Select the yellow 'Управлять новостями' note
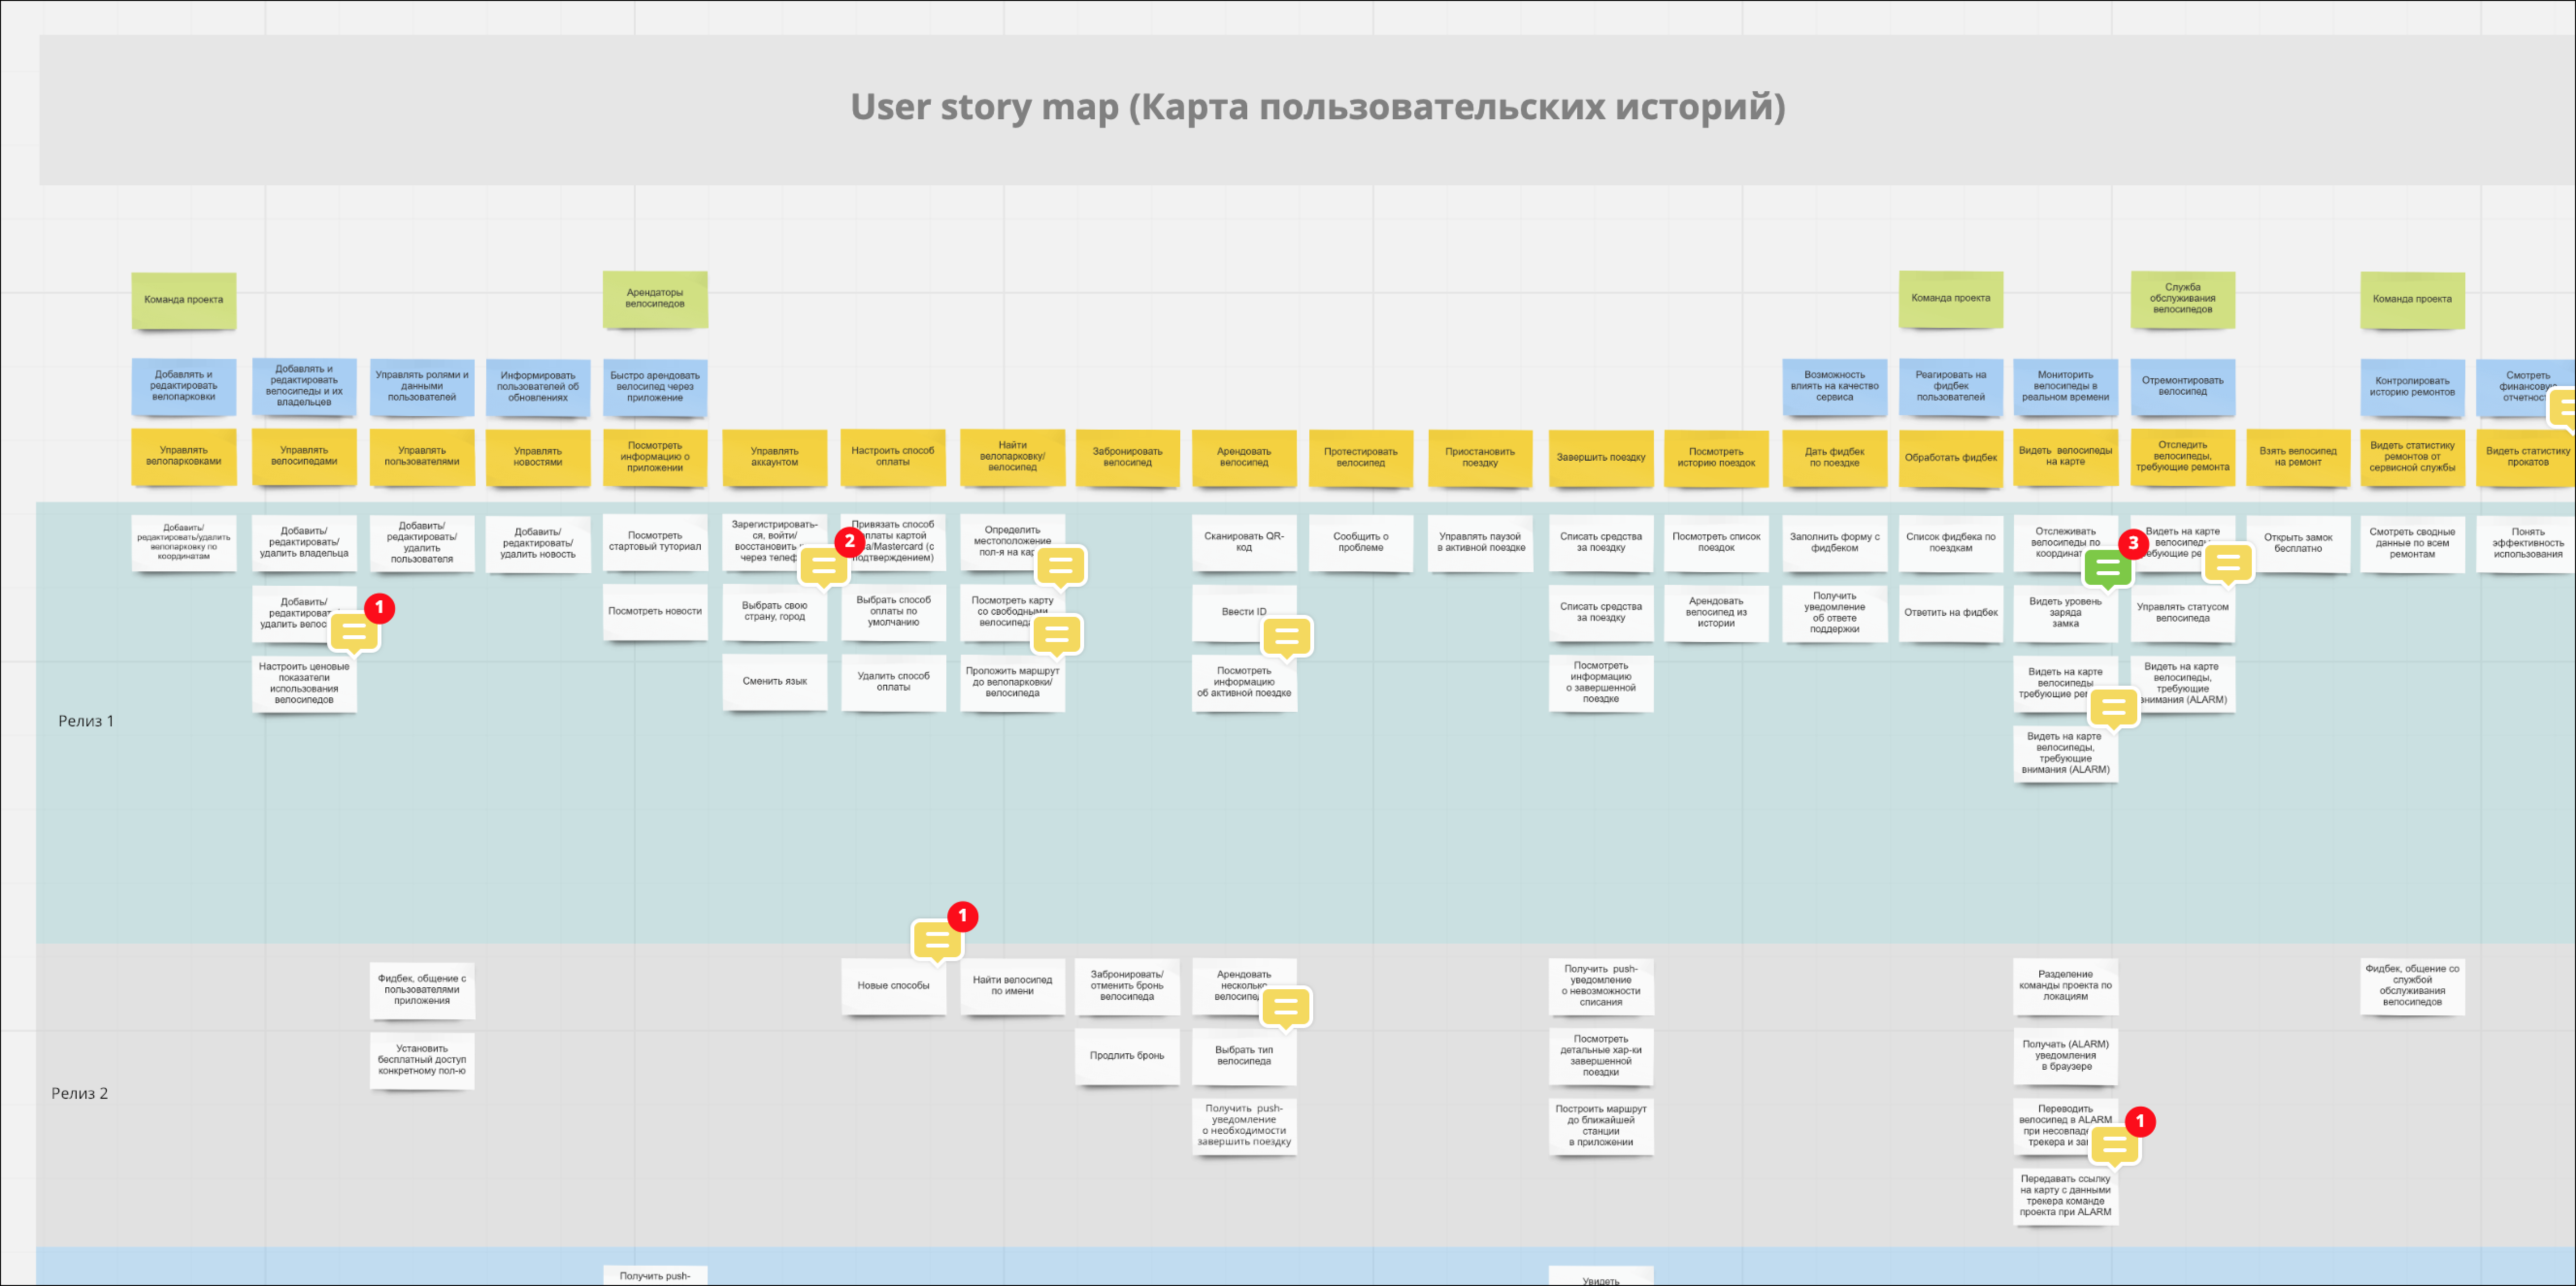2576x1286 pixels. point(538,458)
